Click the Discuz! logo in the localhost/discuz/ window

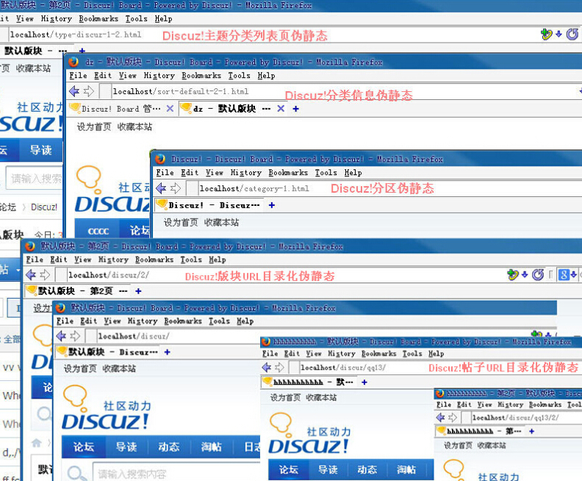(107, 407)
